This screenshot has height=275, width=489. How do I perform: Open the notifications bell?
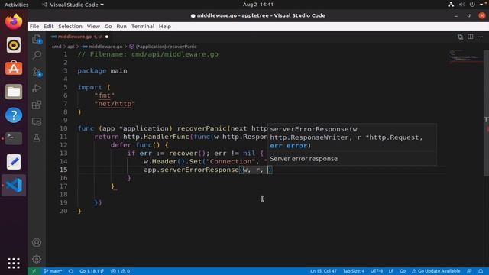(x=481, y=271)
